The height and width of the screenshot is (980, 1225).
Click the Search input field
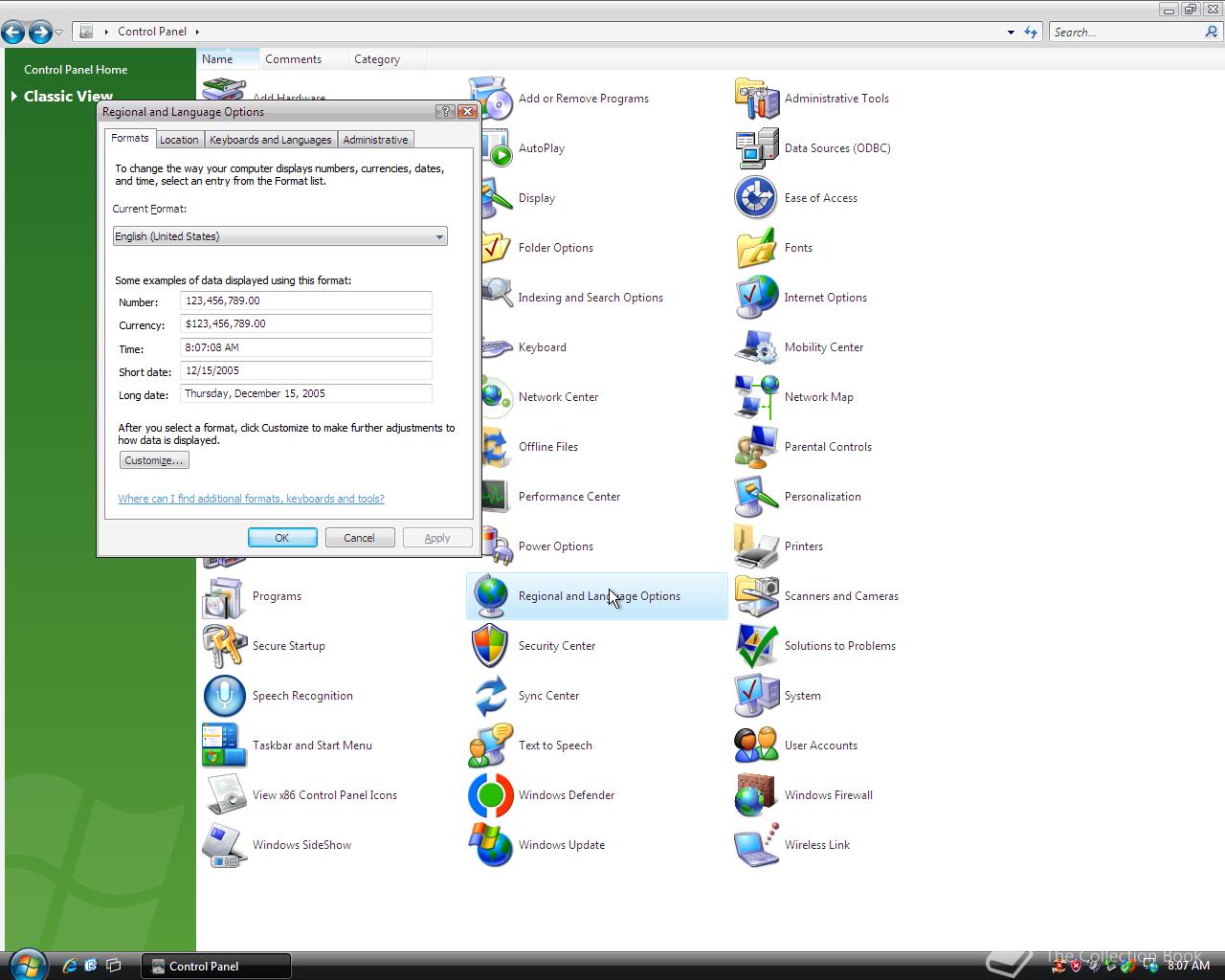click(1127, 33)
